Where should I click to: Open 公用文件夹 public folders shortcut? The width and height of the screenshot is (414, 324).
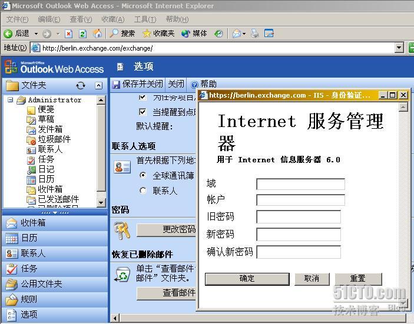tap(55, 284)
